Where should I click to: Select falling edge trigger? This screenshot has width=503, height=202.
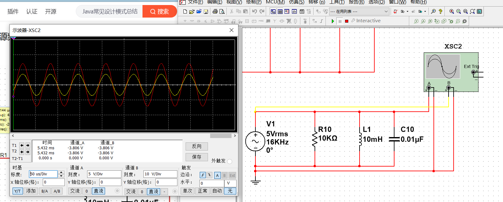click(x=209, y=175)
